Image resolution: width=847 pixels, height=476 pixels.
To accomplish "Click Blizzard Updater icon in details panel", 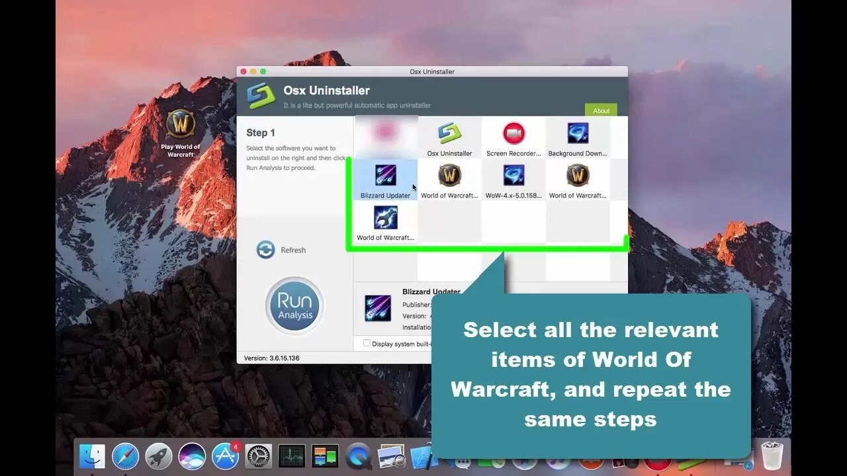I will tap(378, 308).
